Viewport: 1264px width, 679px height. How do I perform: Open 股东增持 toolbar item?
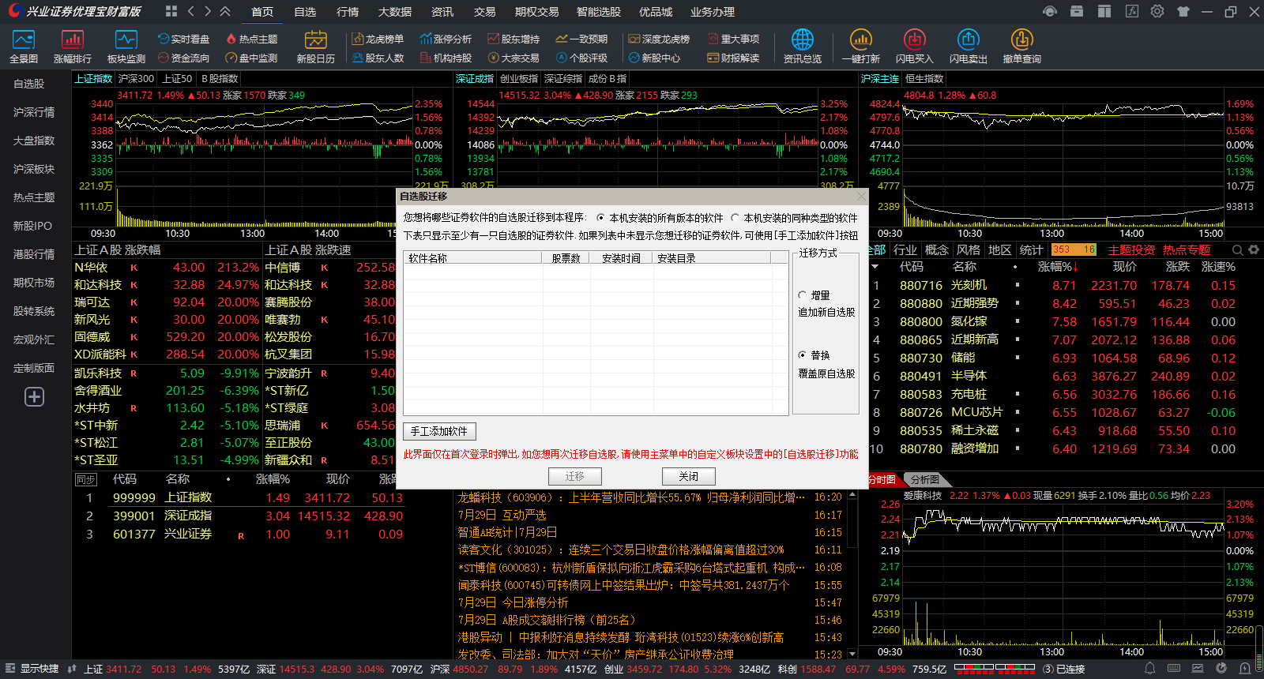(x=513, y=39)
